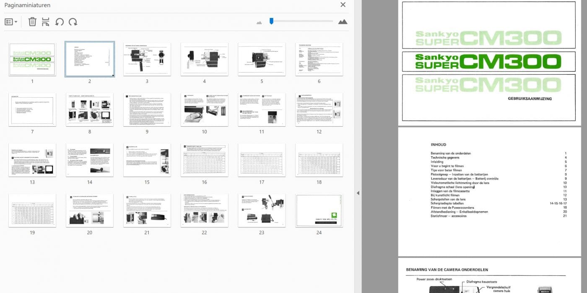The height and width of the screenshot is (293, 587).
Task: Select the last page thumbnail 24
Action: coord(319,210)
